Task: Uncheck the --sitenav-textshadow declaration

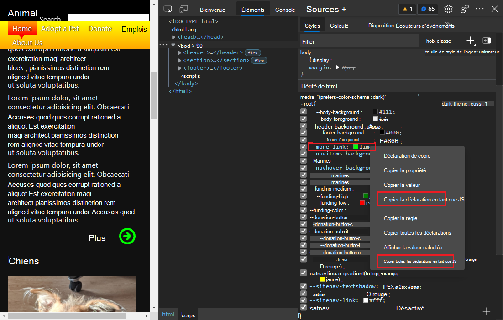Action: pyautogui.click(x=304, y=286)
